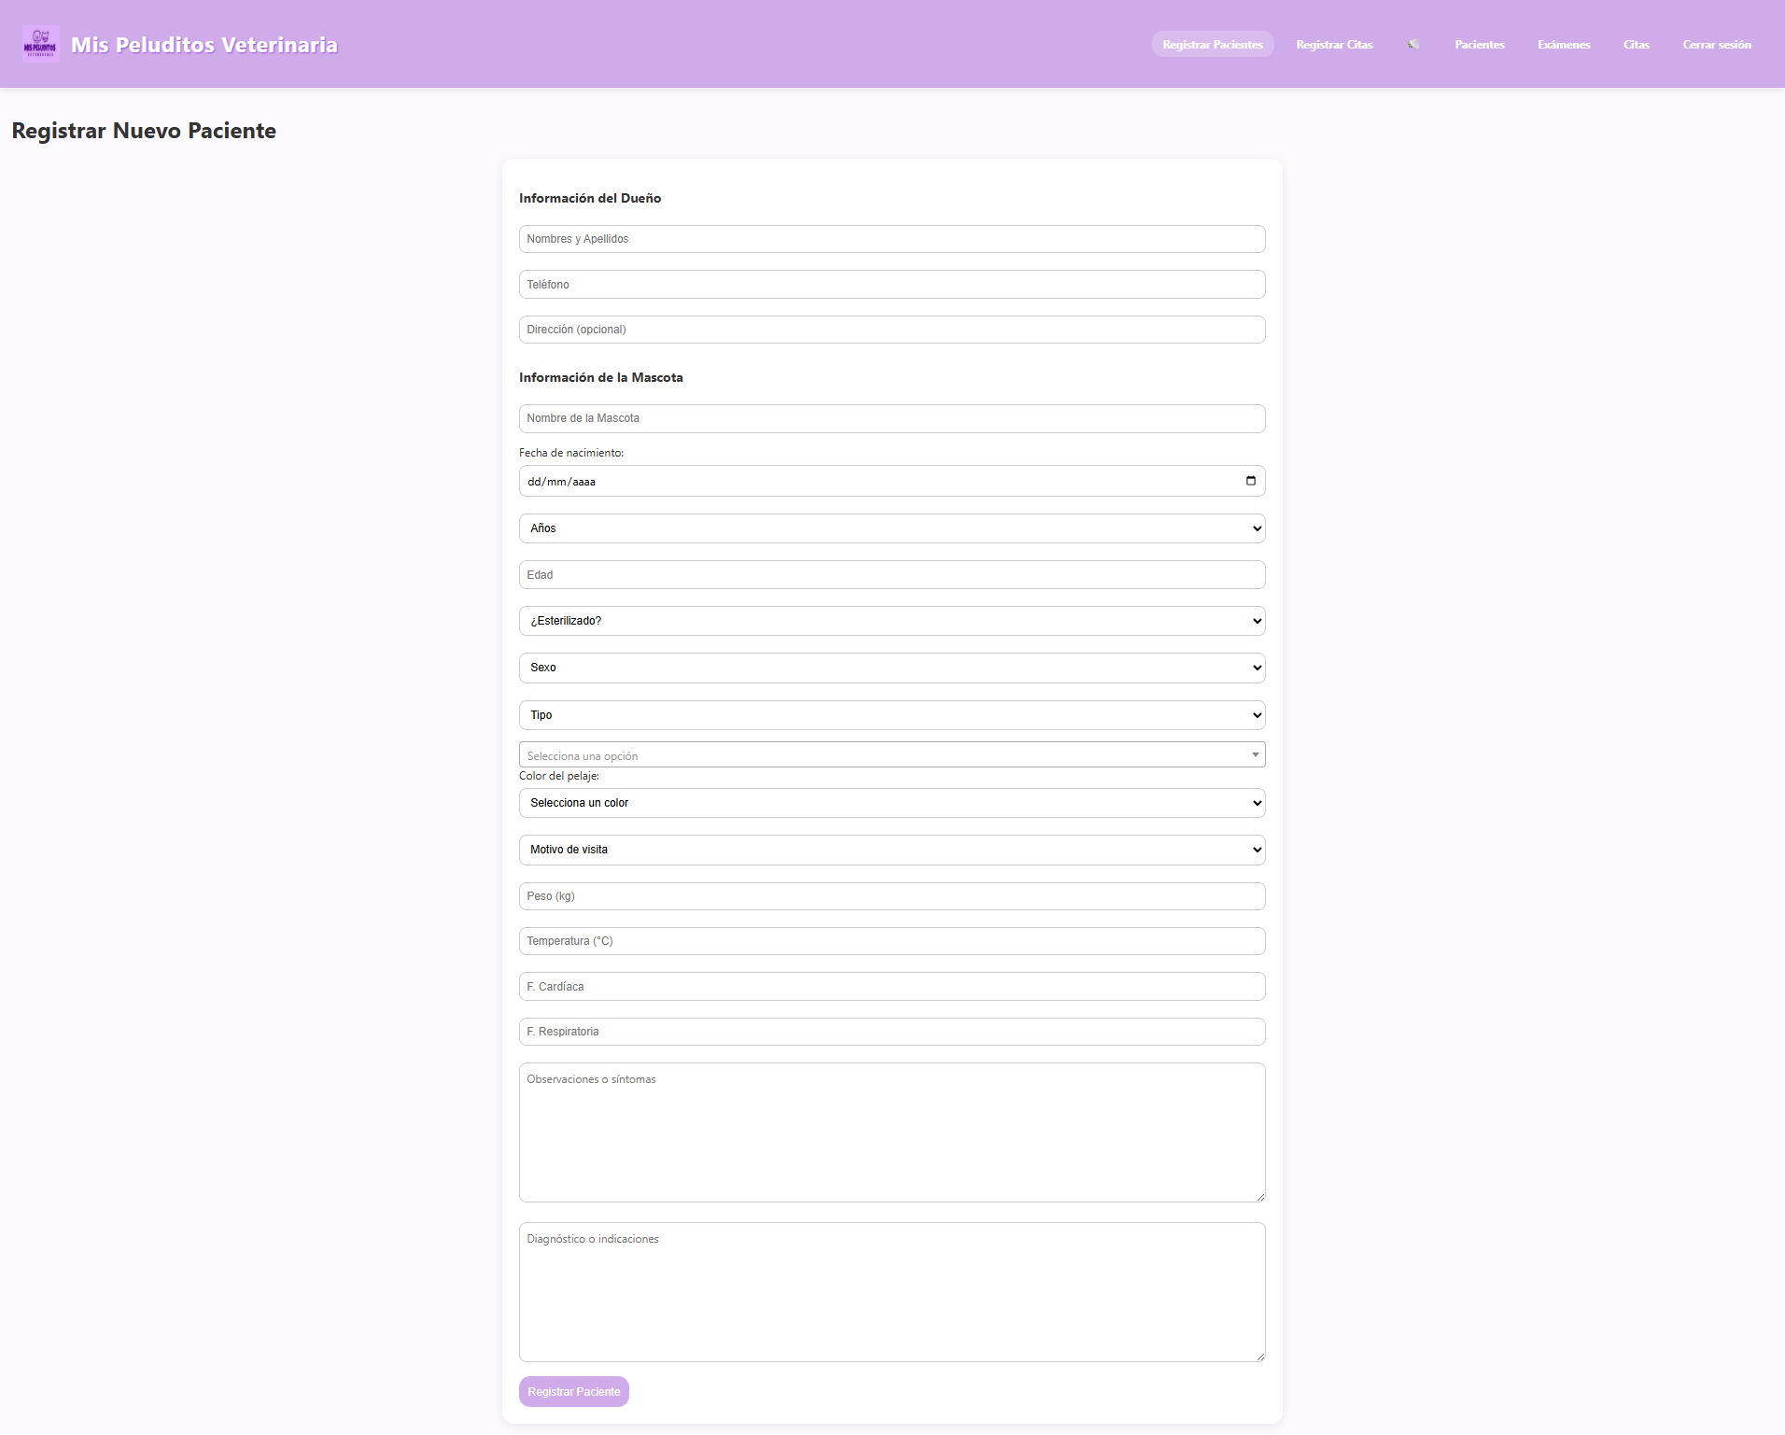Screen dimensions: 1785x1435
Task: Go to Registrar Citas page
Action: click(1334, 44)
